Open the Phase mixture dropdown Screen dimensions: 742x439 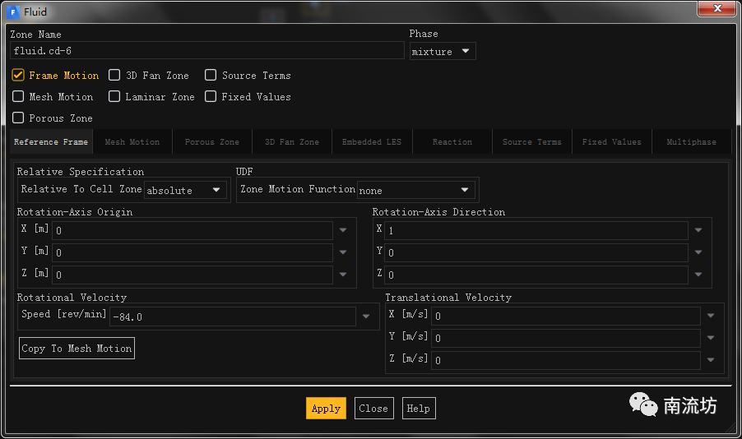(443, 52)
